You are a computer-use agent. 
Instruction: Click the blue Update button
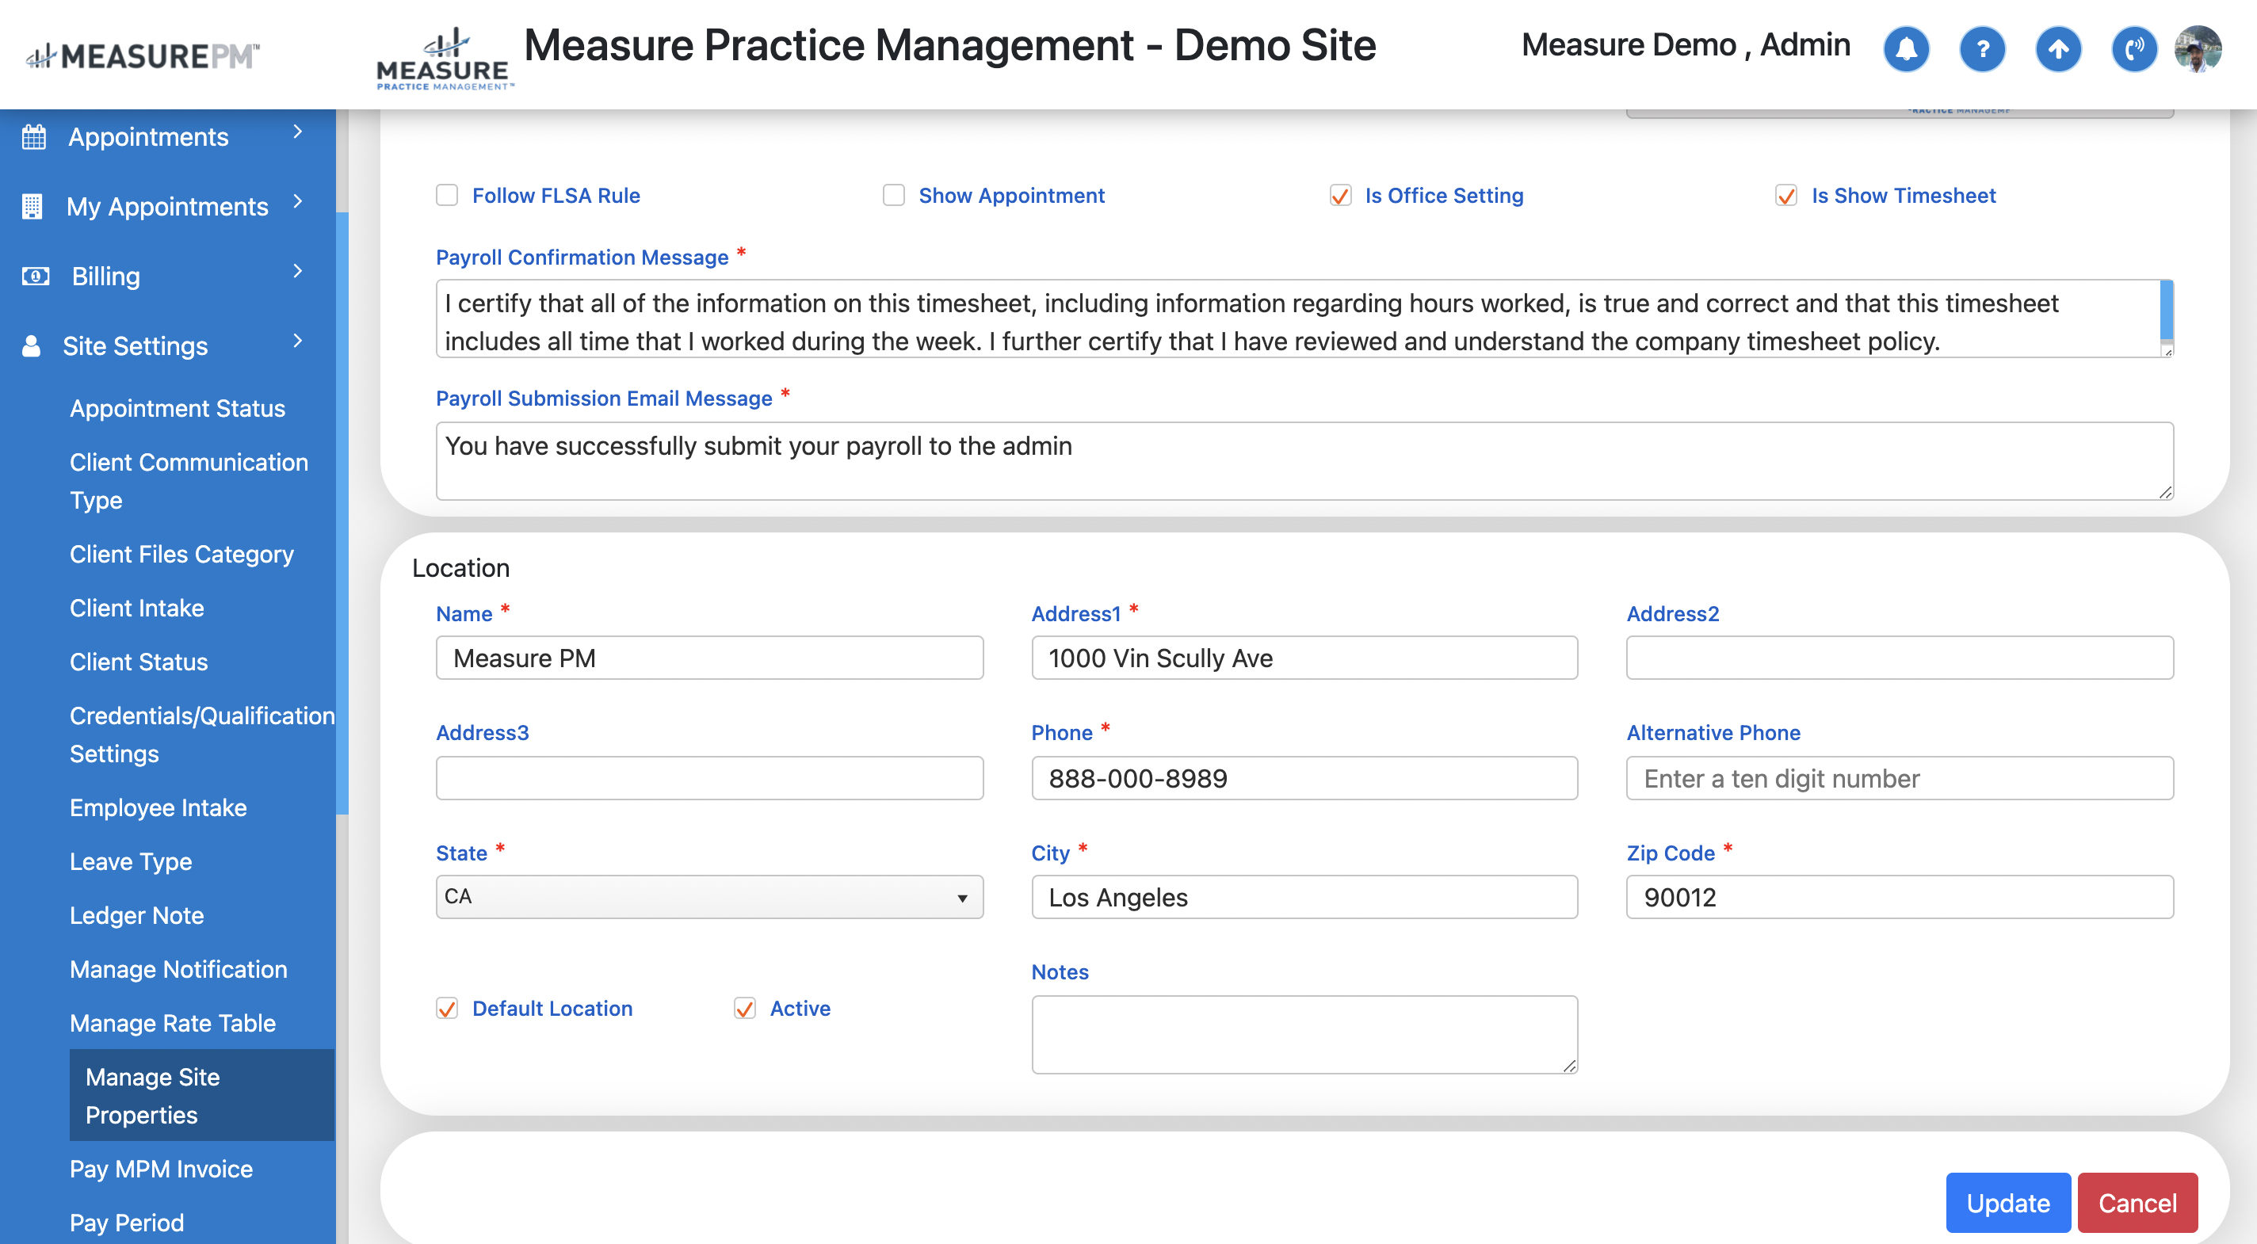(2007, 1203)
